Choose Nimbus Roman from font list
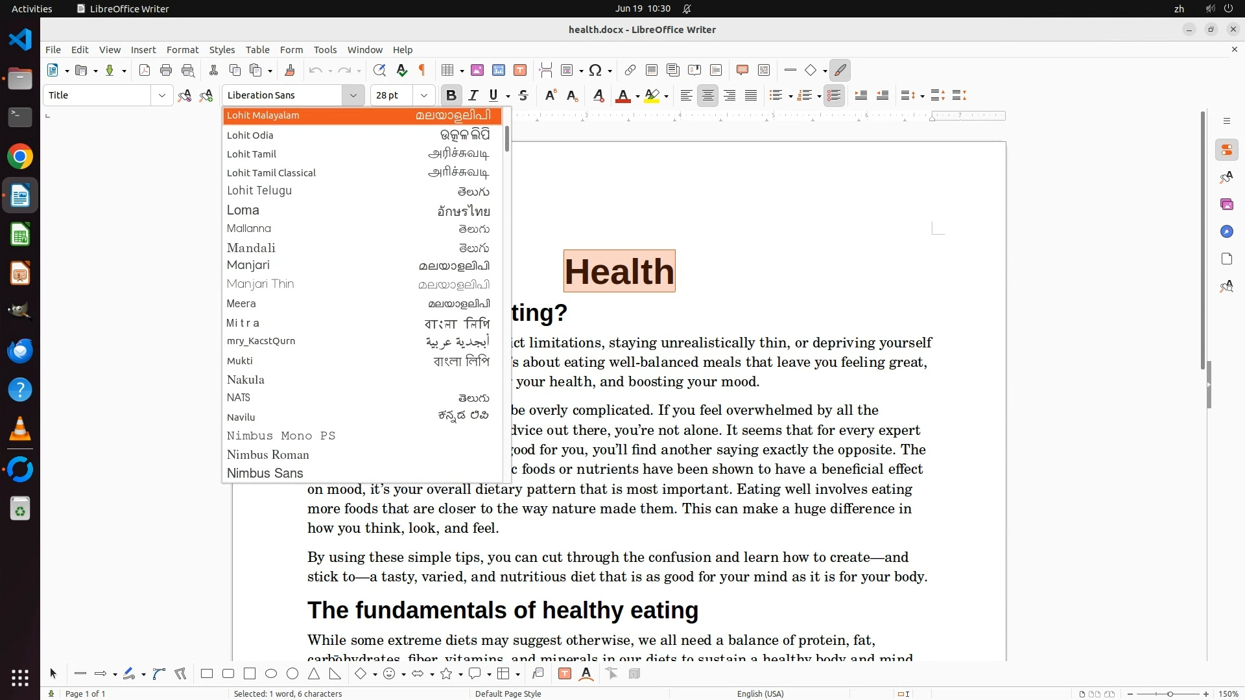The height and width of the screenshot is (700, 1245). [268, 455]
